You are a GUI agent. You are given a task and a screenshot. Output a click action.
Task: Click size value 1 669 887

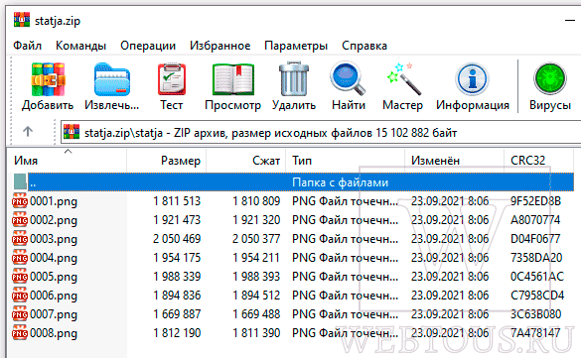[177, 314]
